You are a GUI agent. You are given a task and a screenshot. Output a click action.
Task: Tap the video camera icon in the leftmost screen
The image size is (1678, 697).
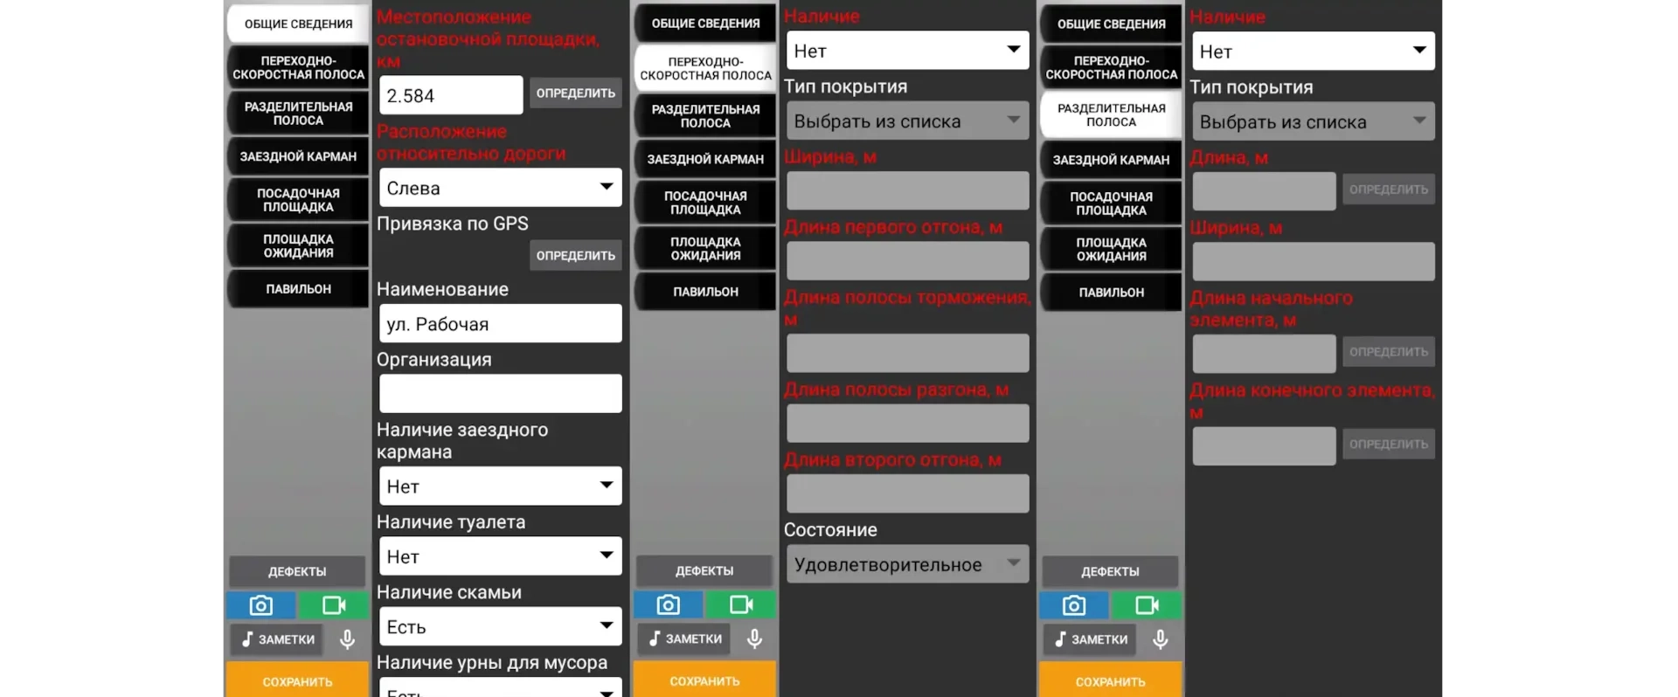click(x=333, y=605)
